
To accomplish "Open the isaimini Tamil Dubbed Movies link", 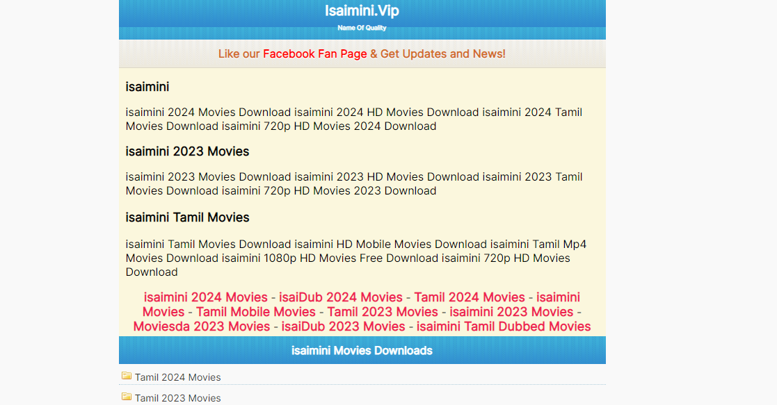I will click(x=504, y=327).
